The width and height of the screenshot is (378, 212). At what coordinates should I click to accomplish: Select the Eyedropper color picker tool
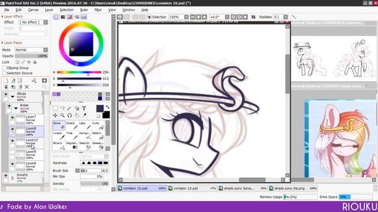tap(84, 115)
